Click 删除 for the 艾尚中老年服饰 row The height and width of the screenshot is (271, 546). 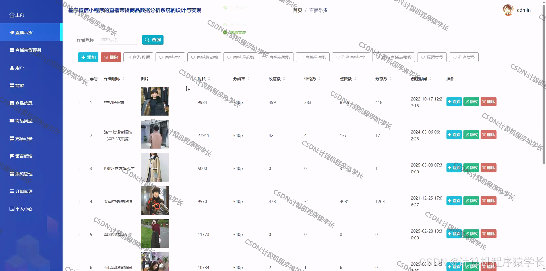(489, 201)
